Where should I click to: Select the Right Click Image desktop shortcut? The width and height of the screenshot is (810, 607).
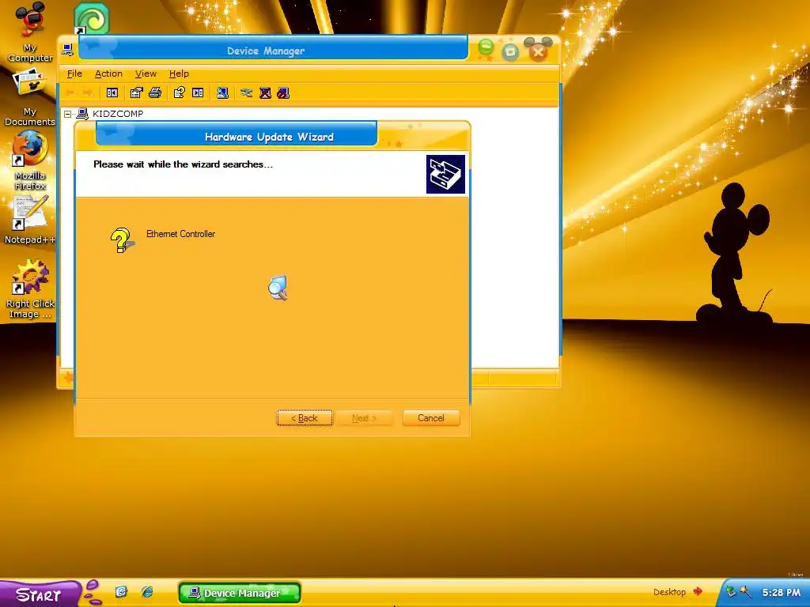click(30, 289)
